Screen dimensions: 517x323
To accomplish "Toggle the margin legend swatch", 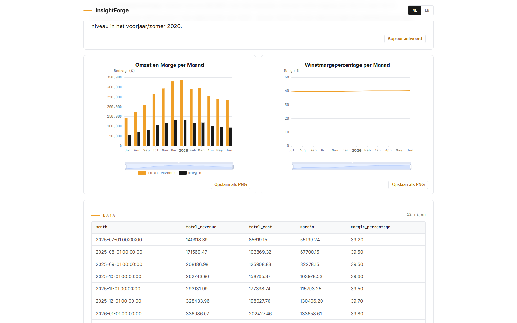I will click(x=183, y=173).
